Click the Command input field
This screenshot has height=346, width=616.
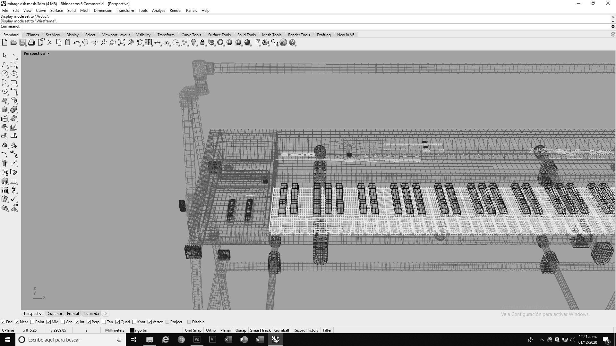click(315, 26)
